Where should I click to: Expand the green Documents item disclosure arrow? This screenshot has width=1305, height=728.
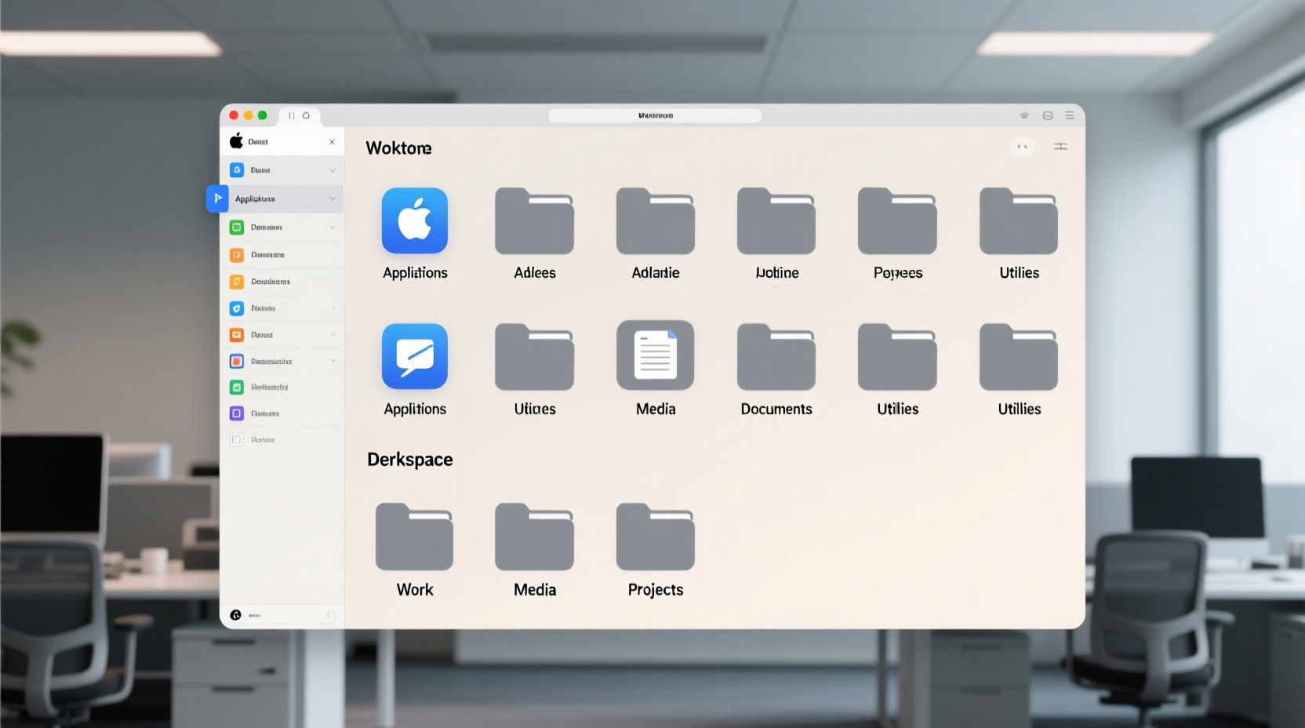tap(332, 227)
